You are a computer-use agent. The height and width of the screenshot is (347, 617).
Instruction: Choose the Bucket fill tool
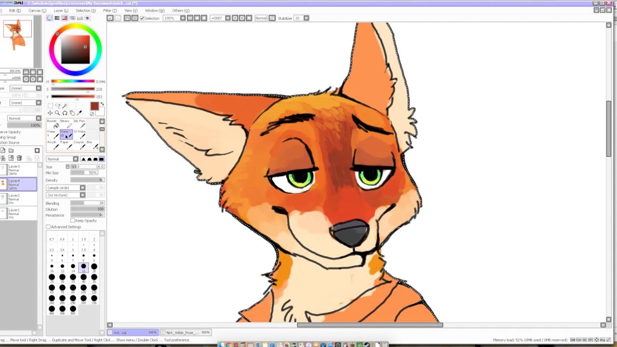click(x=53, y=124)
